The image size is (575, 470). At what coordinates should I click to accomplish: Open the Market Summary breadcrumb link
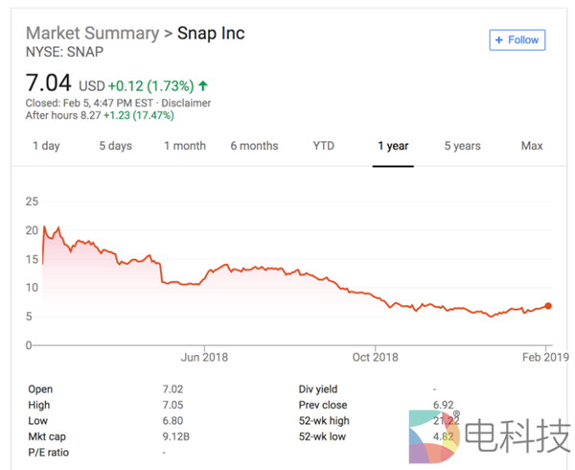coord(92,34)
